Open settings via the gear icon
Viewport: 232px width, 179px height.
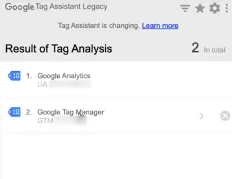[215, 8]
